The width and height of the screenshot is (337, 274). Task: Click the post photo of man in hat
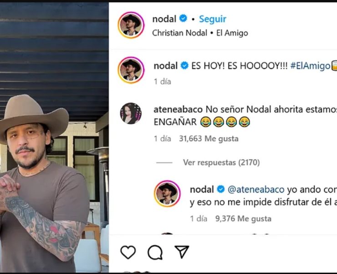coord(54,138)
